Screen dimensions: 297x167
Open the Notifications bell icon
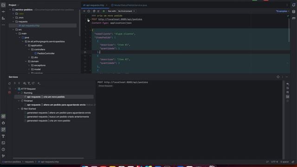tap(294, 5)
